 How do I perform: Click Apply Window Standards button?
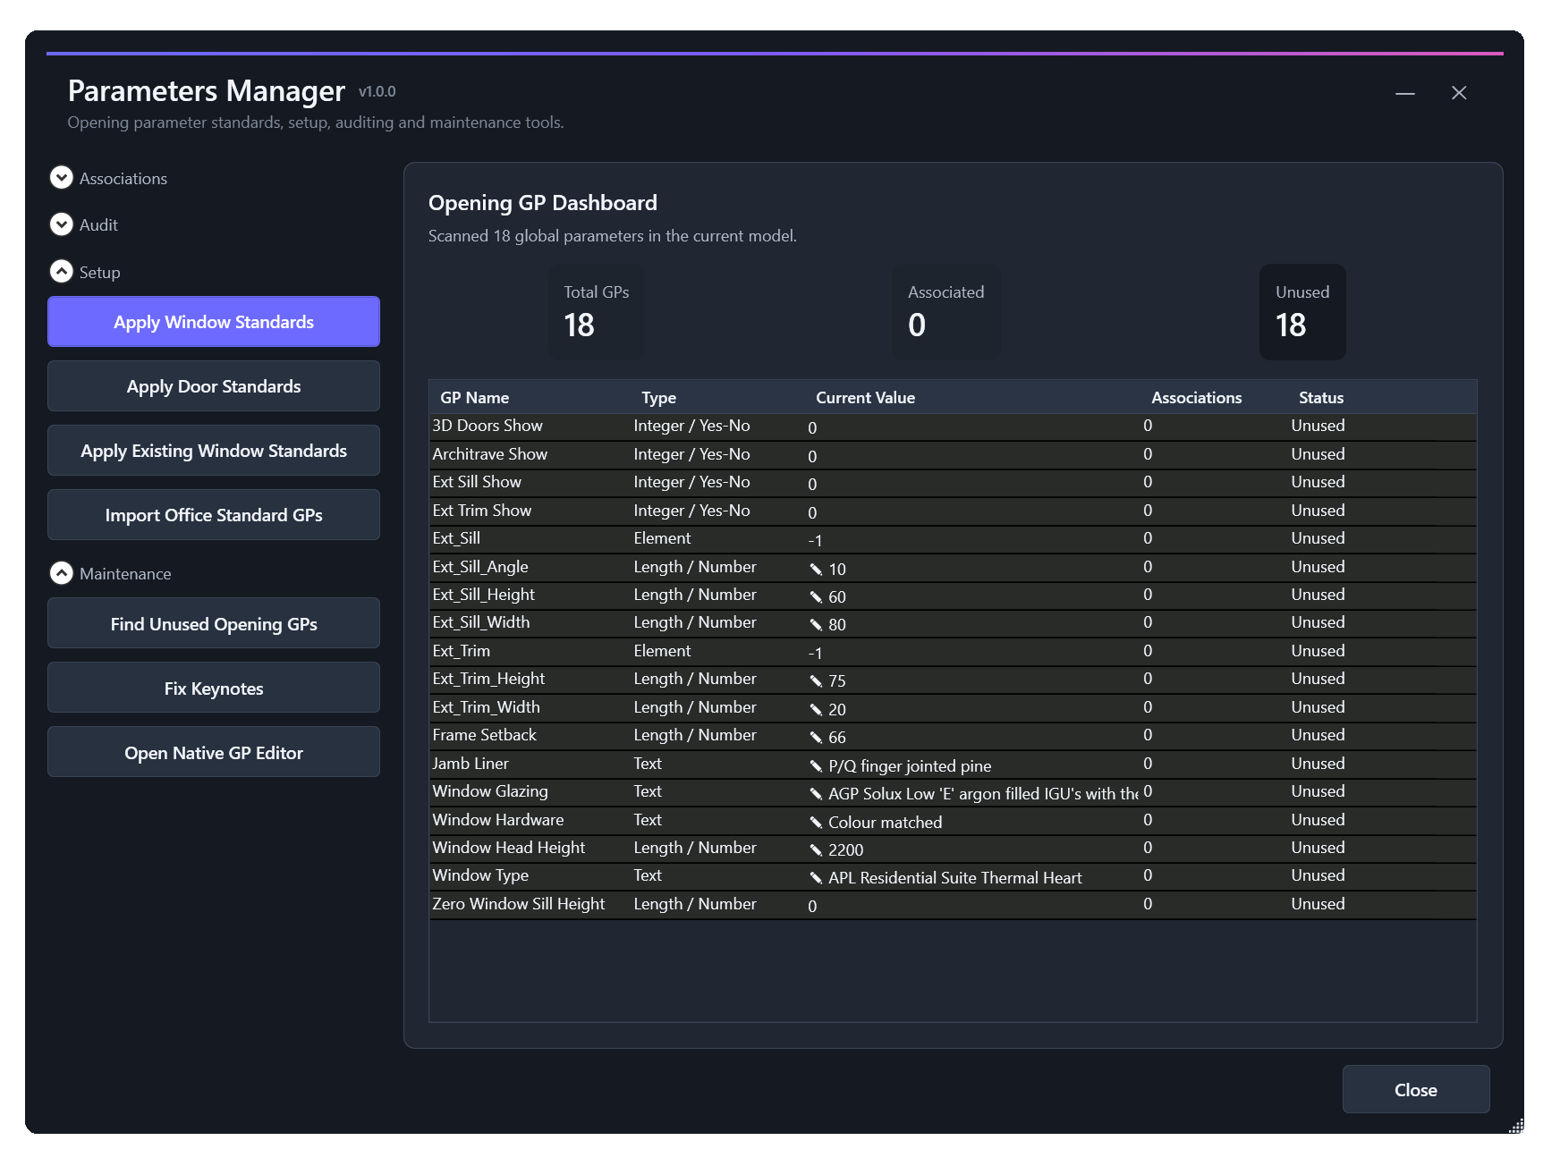pyautogui.click(x=214, y=322)
